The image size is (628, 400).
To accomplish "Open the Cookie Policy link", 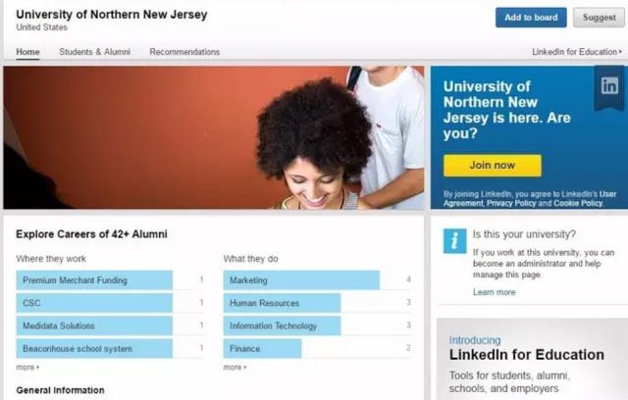I will pyautogui.click(x=578, y=203).
